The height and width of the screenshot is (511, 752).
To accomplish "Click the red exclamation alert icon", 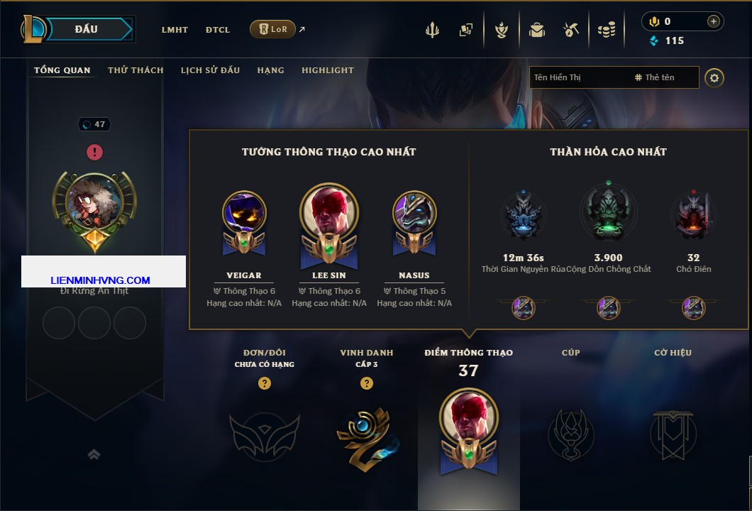I will pyautogui.click(x=94, y=152).
